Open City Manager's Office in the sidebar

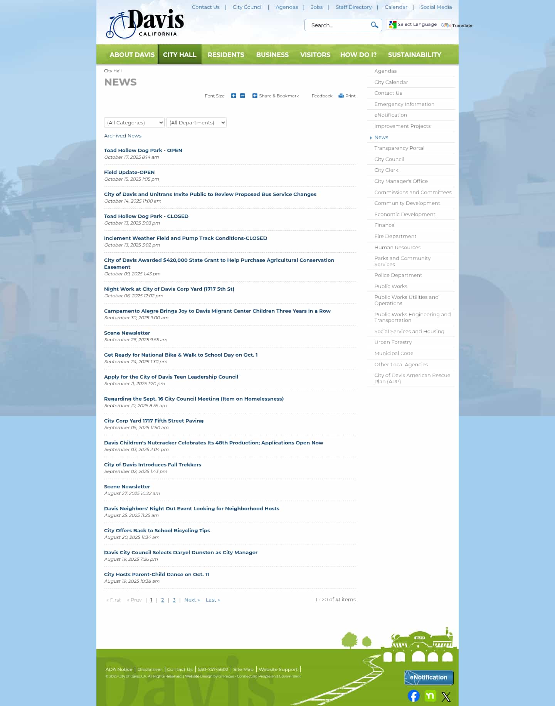pos(401,181)
